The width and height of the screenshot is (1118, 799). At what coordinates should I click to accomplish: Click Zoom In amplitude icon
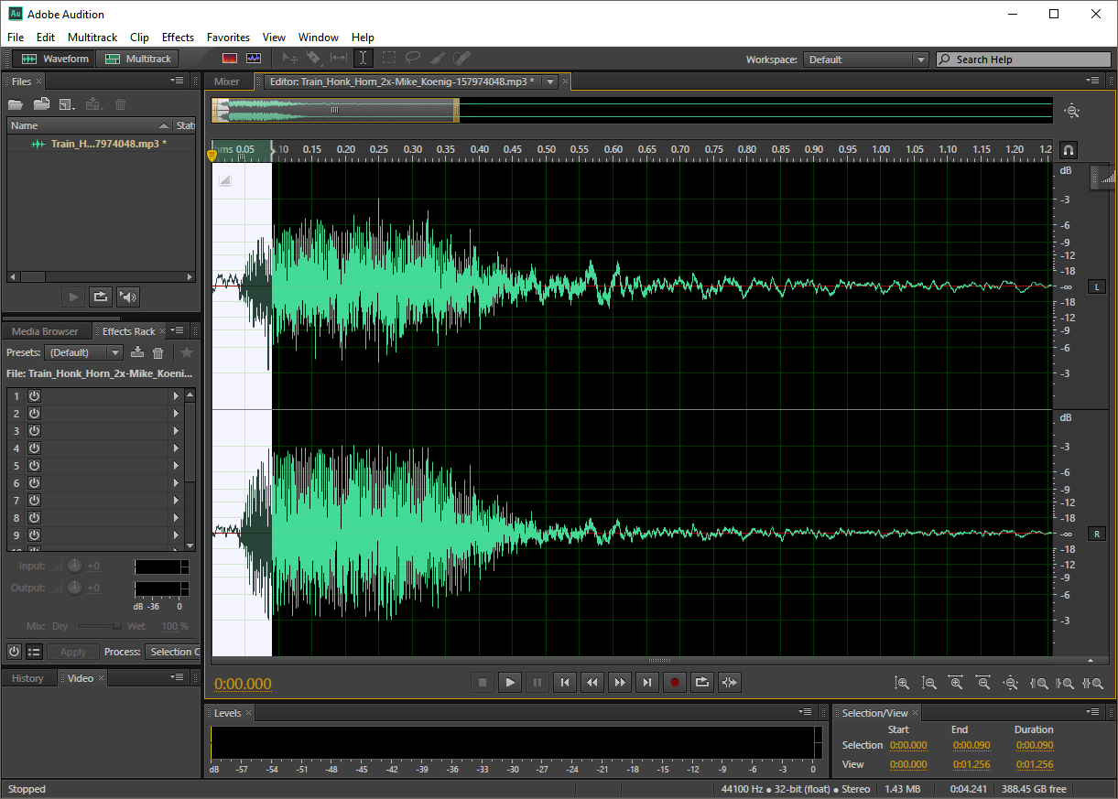click(902, 683)
